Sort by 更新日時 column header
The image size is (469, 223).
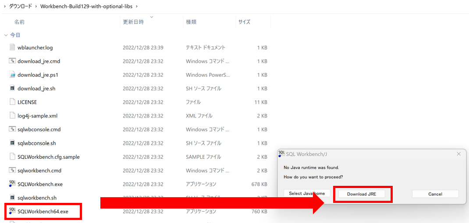pos(133,22)
